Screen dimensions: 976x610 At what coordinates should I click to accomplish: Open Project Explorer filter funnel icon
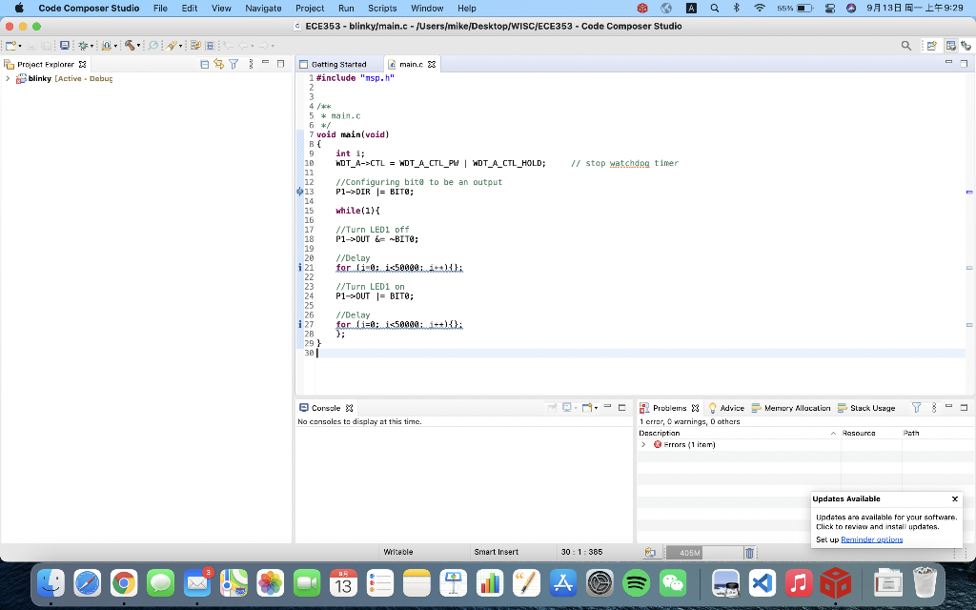tap(234, 64)
